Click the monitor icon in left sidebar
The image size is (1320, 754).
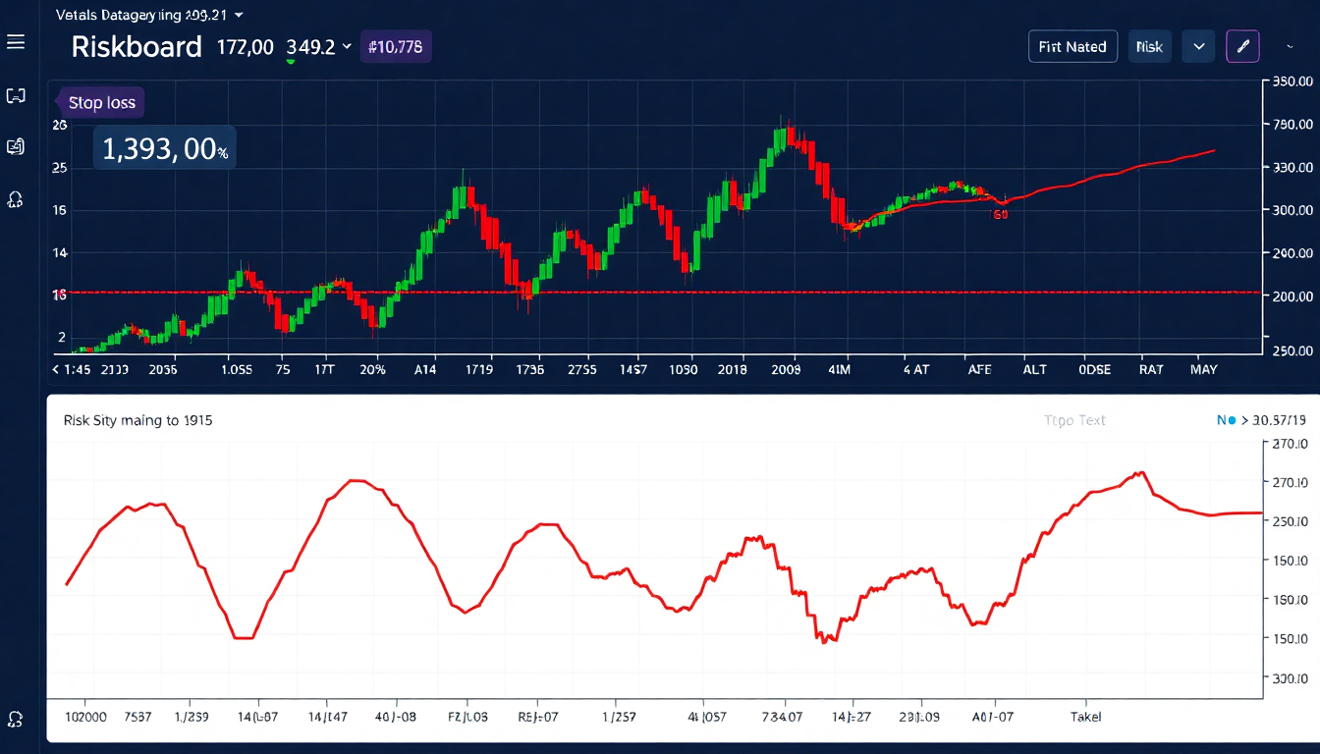click(x=15, y=95)
